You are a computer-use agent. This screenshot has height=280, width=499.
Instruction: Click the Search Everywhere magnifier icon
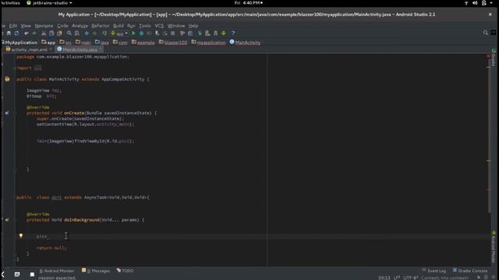point(485,33)
